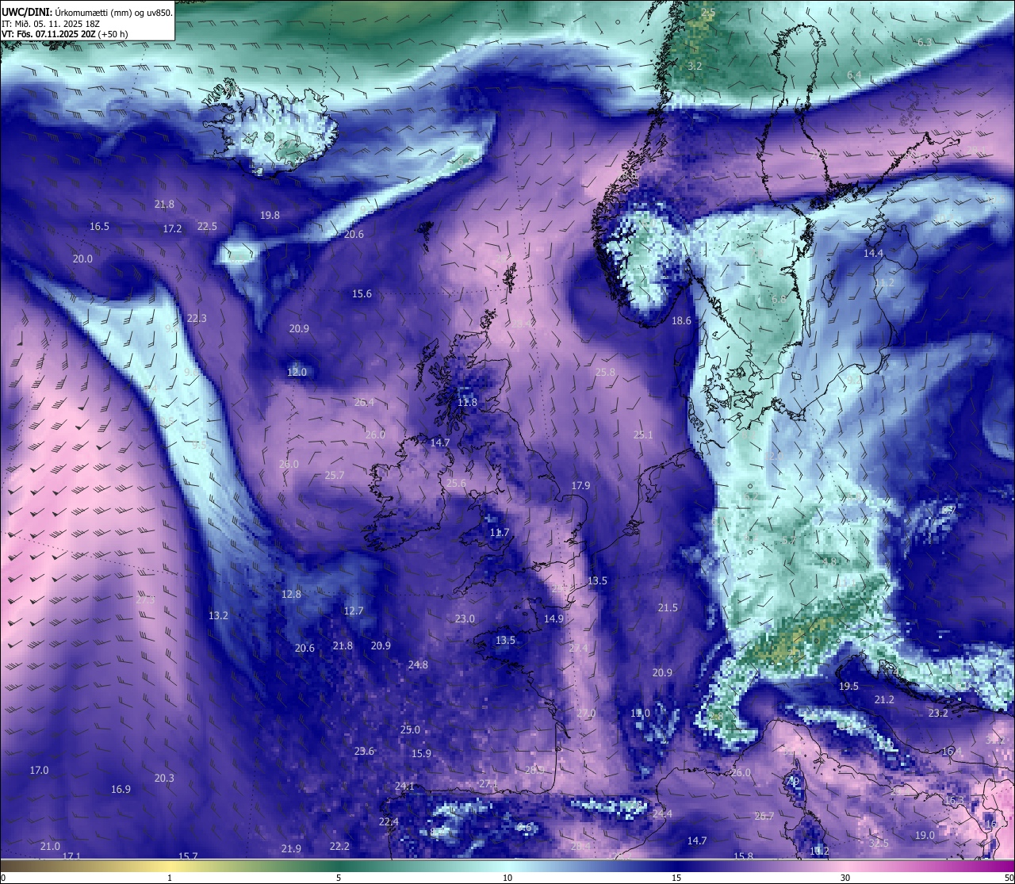Click the value 14.4 on the map

pos(873,254)
